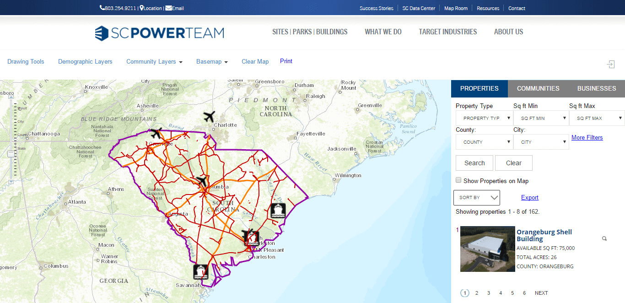Click the ship port icon near Savannah
Viewport: 625px width, 303px height.
[x=200, y=271]
